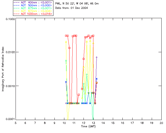Screen dimensions: 166x133
Task: Click the "AOT 500nm : <0.000>" legend entry
Action: (33, 5)
